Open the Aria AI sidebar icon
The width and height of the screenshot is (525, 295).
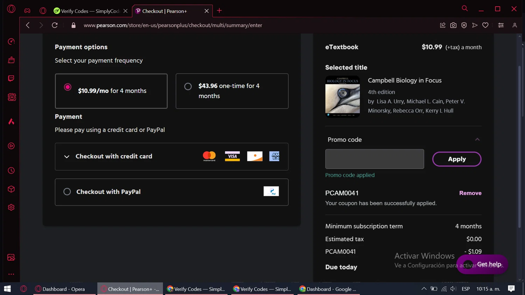[11, 121]
